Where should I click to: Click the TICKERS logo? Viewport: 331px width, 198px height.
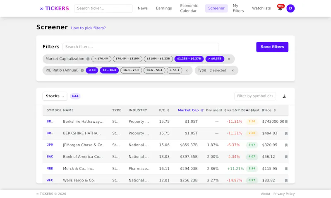coord(54,8)
